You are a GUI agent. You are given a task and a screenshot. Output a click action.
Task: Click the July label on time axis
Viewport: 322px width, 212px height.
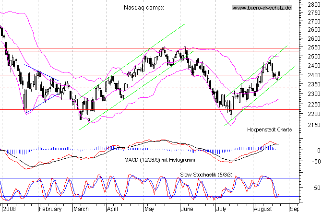pyautogui.click(x=220, y=209)
